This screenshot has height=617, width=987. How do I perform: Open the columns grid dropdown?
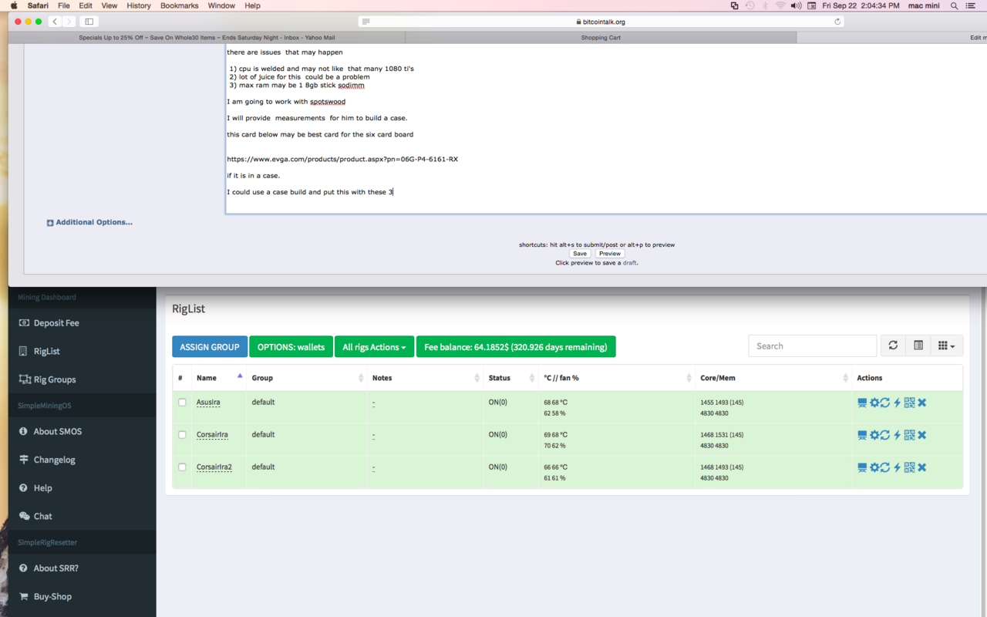(947, 346)
